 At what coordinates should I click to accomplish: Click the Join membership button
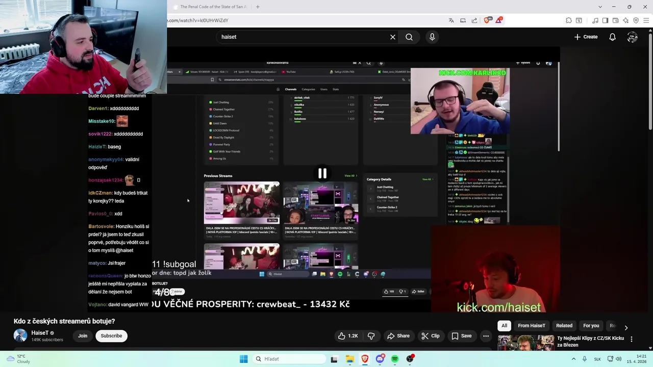pyautogui.click(x=83, y=336)
